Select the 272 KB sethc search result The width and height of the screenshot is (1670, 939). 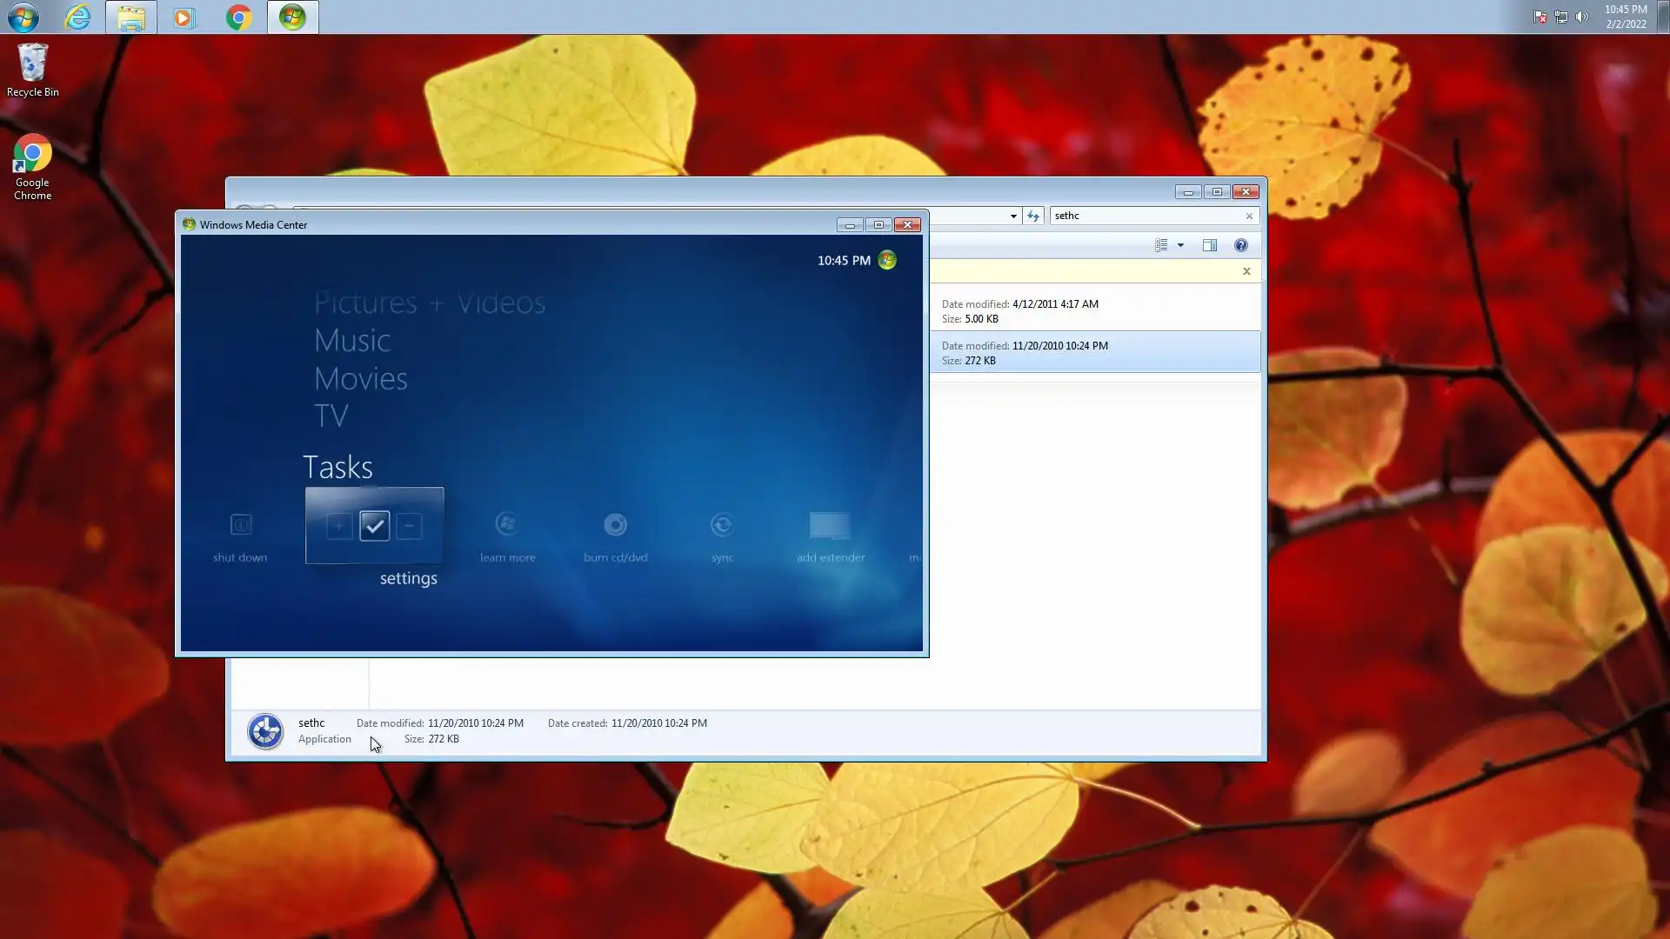1094,352
